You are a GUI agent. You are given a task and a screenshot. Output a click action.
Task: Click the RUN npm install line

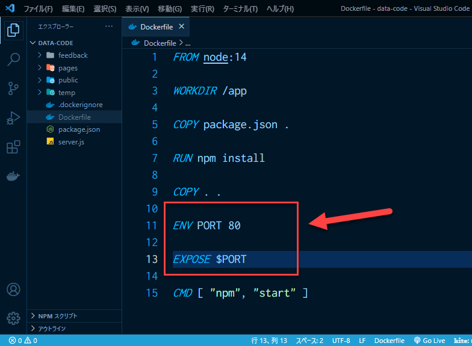[219, 158]
